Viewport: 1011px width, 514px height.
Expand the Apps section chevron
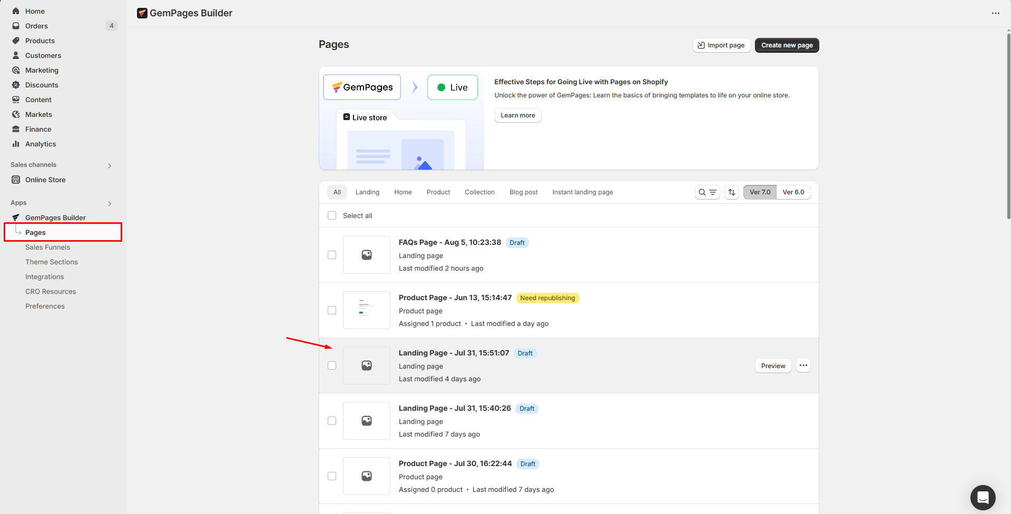click(x=110, y=203)
